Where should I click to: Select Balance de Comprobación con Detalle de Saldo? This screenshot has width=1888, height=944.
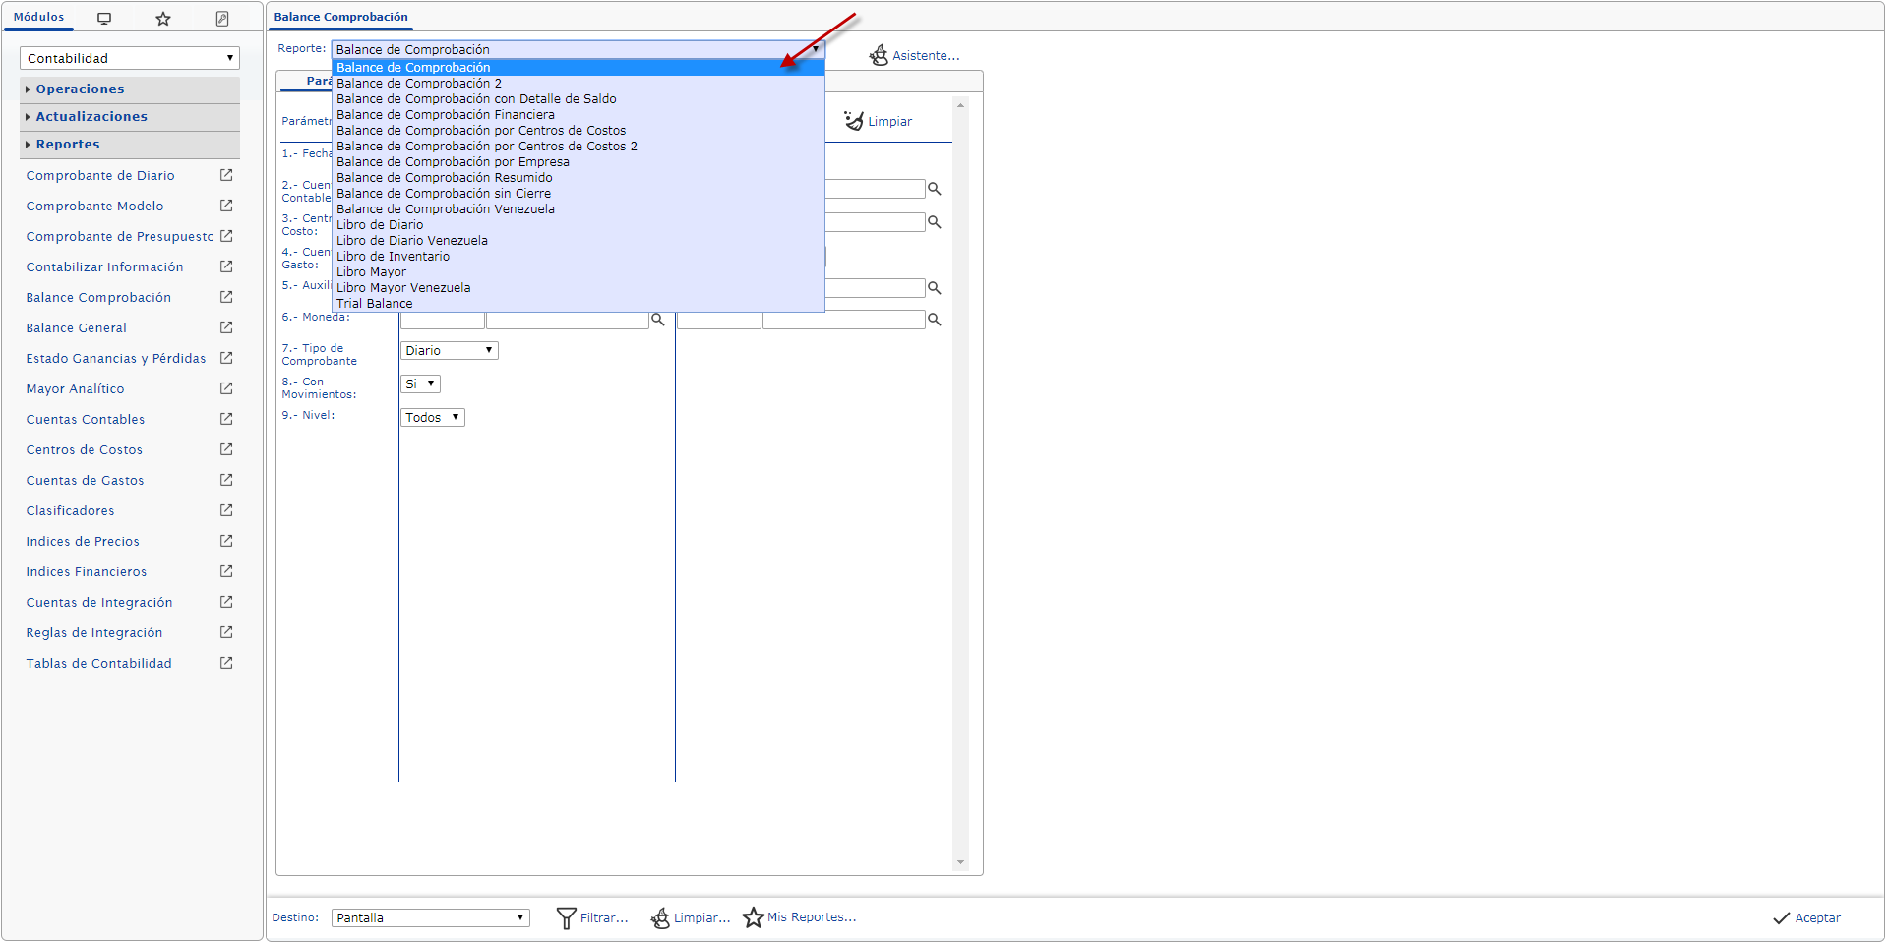coord(579,99)
